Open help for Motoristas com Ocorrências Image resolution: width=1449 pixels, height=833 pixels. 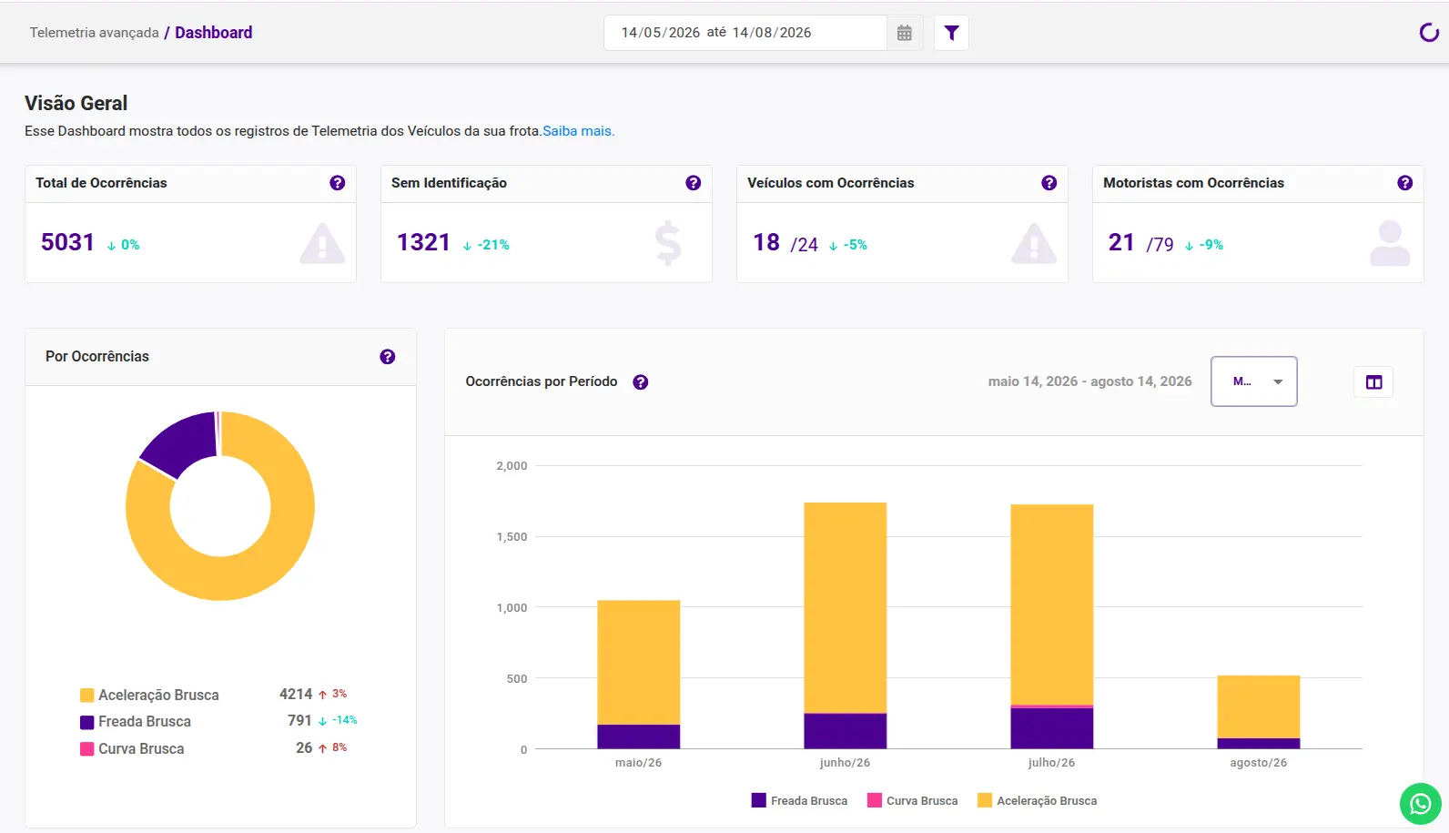coord(1405,183)
